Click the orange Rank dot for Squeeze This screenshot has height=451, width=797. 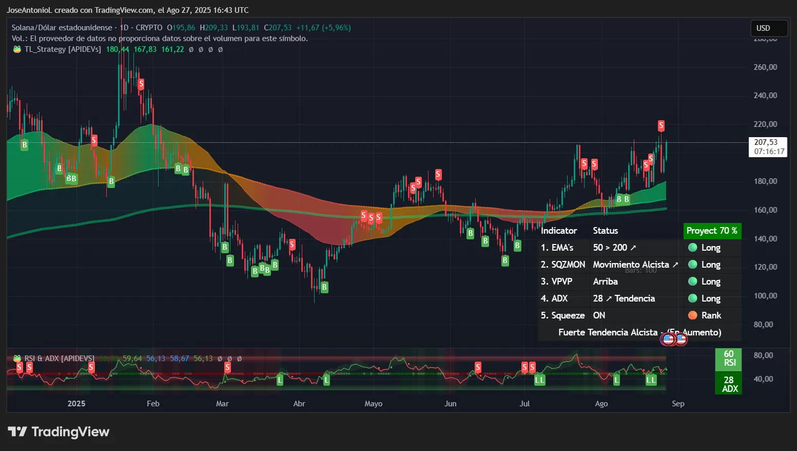click(692, 315)
